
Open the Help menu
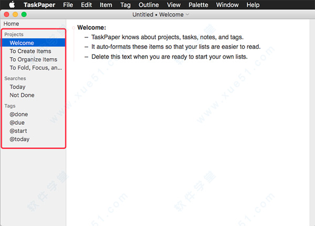253,5
